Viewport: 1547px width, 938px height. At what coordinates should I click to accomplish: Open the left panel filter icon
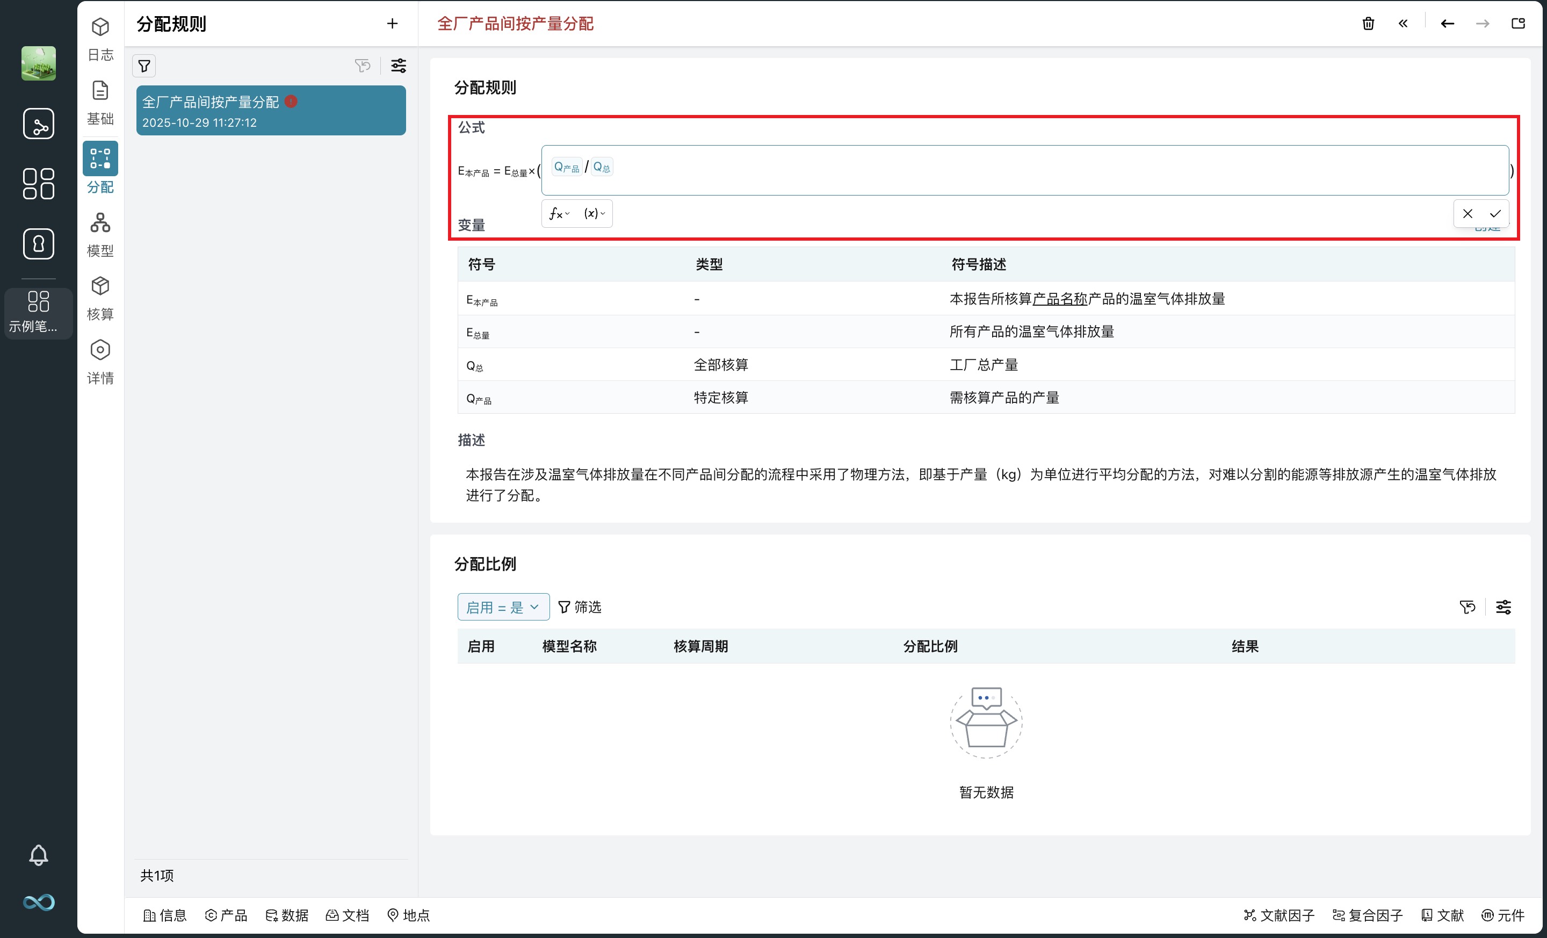(144, 66)
